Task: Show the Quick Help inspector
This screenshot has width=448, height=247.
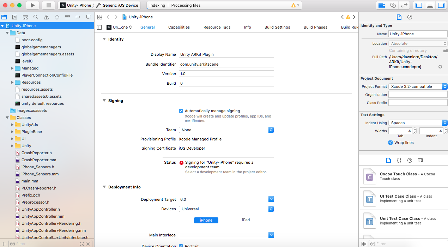Action: [x=409, y=17]
